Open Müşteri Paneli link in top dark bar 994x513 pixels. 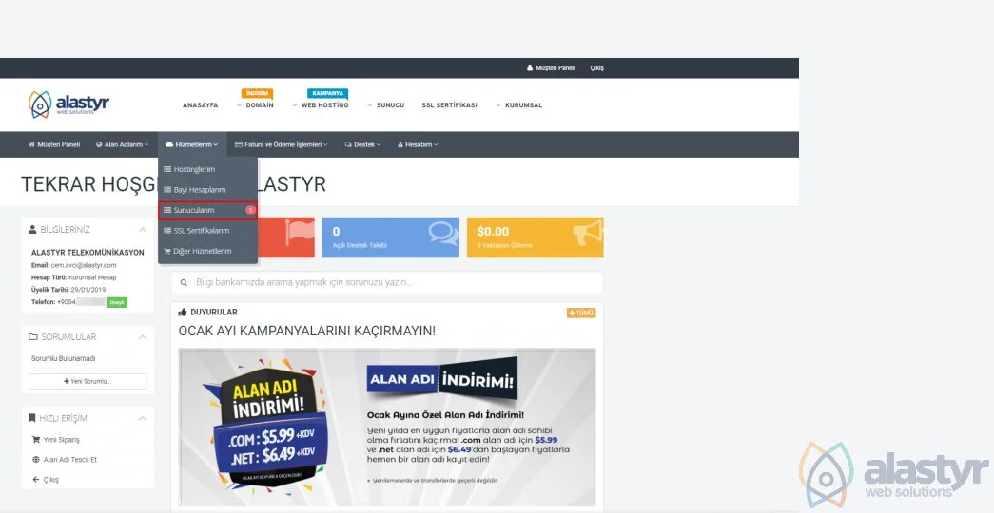pyautogui.click(x=551, y=67)
